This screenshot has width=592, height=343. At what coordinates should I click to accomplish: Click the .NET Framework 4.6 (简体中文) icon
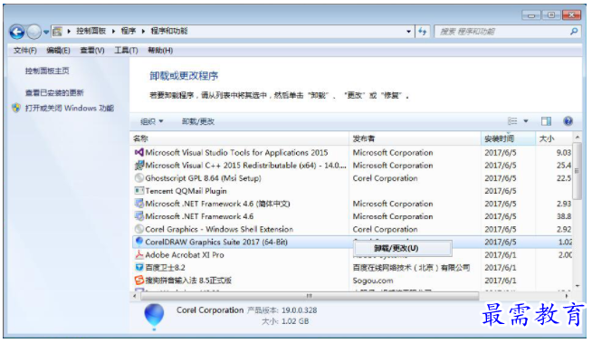[x=138, y=204]
